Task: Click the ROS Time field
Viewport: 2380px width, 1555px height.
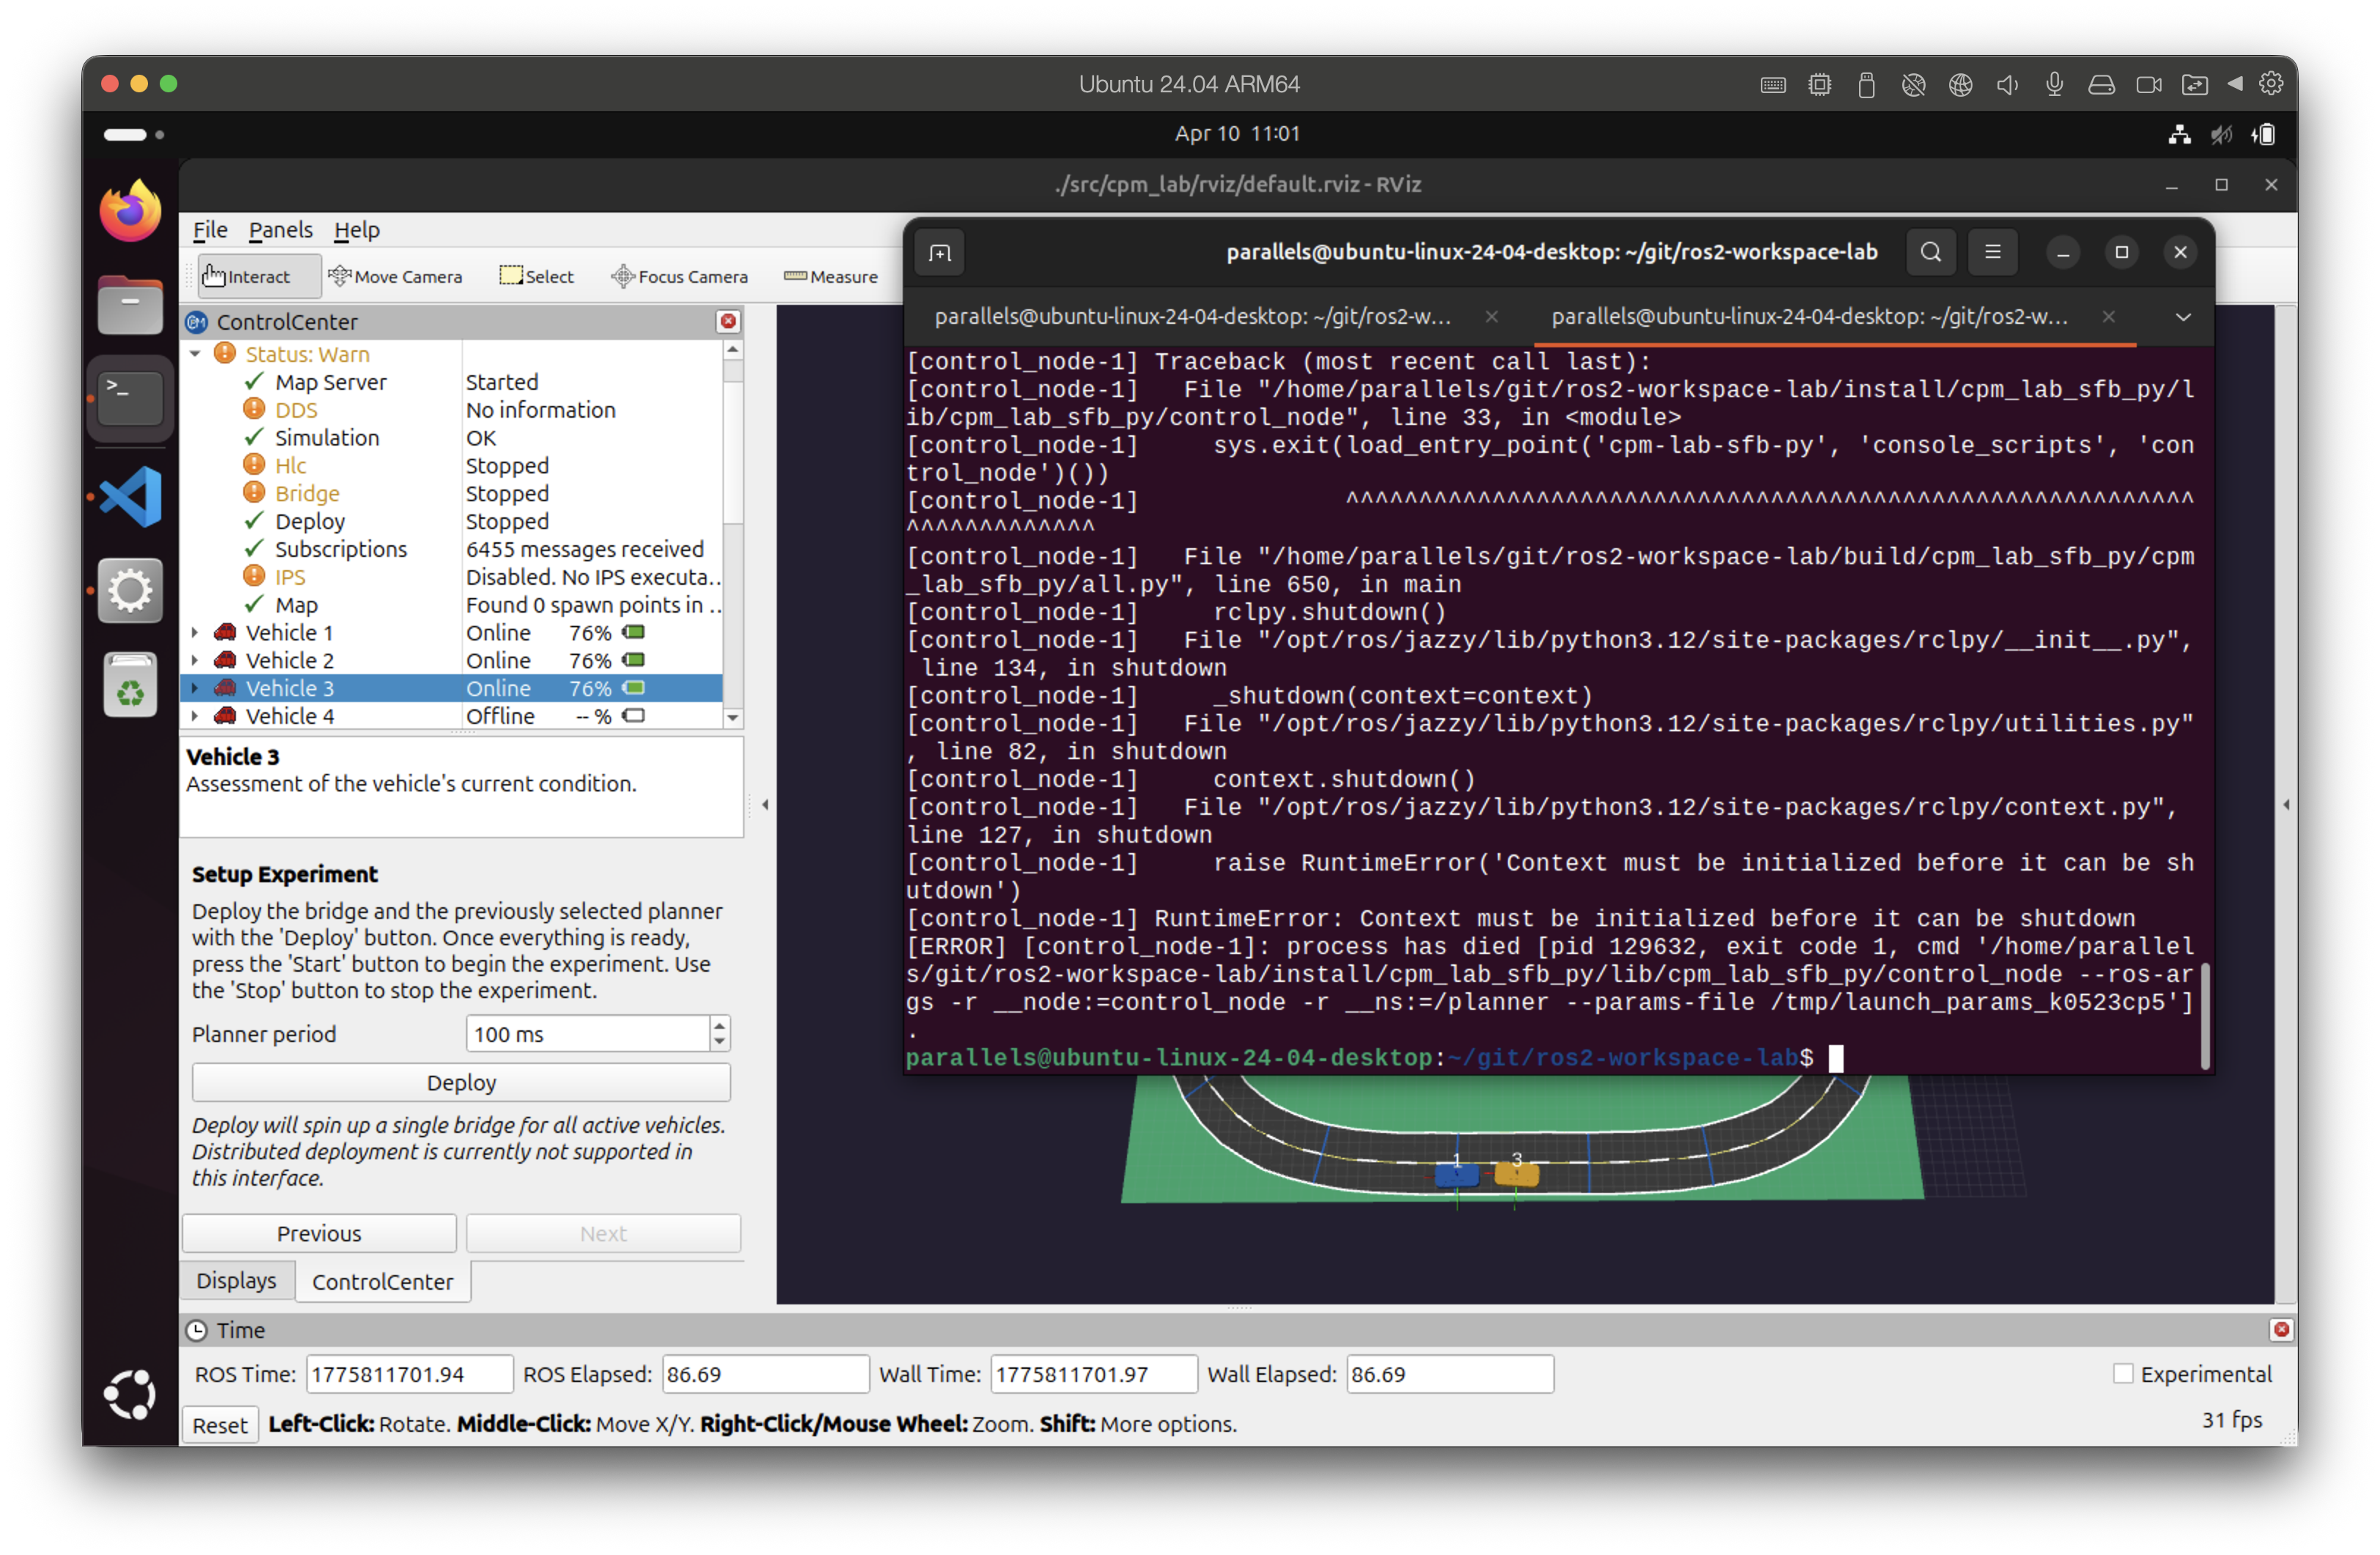Action: point(409,1375)
